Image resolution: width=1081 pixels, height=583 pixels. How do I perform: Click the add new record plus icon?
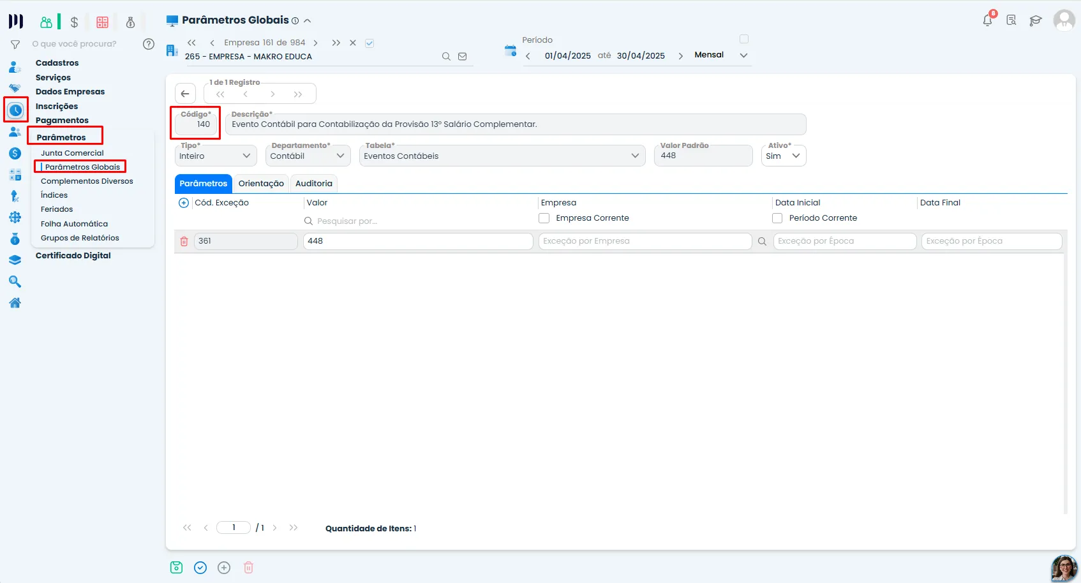pos(224,568)
